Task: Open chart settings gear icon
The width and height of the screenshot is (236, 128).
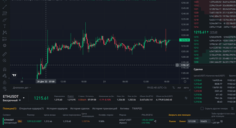Action: (185, 82)
